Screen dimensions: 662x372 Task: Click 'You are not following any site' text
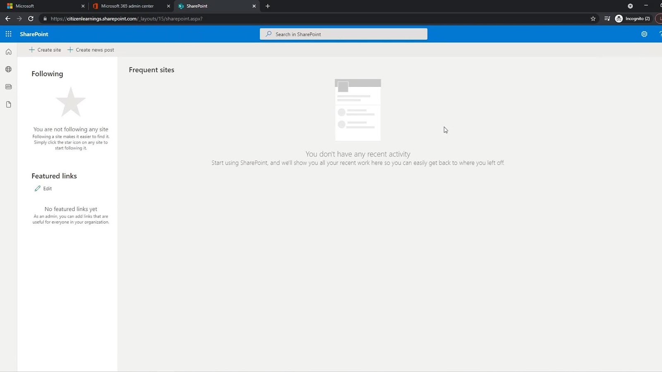[x=71, y=129]
